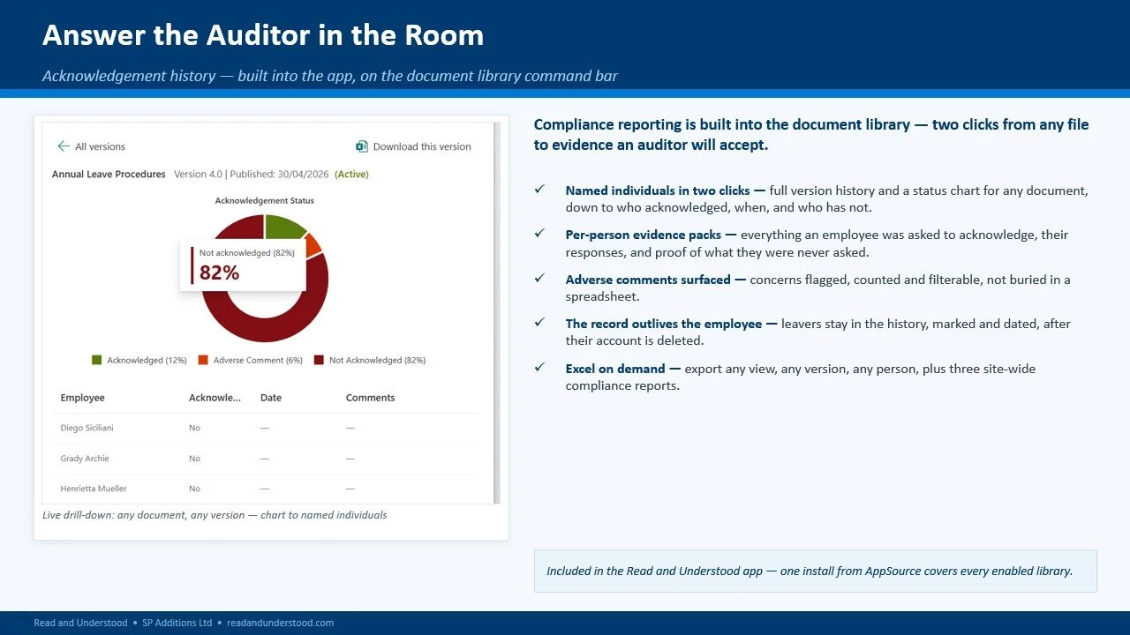Image resolution: width=1130 pixels, height=635 pixels.
Task: Click Download this version
Action: pos(422,146)
